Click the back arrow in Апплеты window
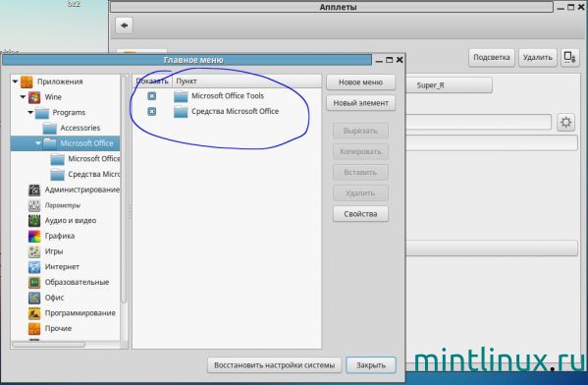The height and width of the screenshot is (385, 588). click(124, 26)
